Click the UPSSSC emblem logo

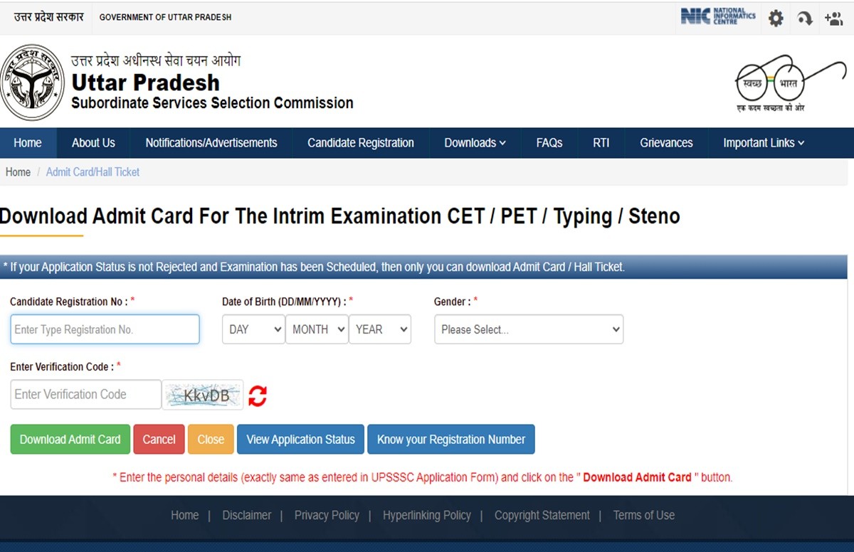[x=28, y=82]
